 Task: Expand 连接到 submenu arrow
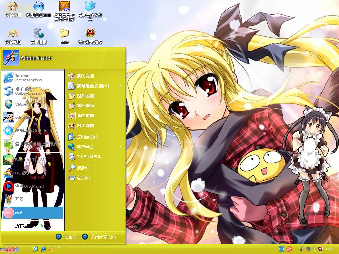120,147
